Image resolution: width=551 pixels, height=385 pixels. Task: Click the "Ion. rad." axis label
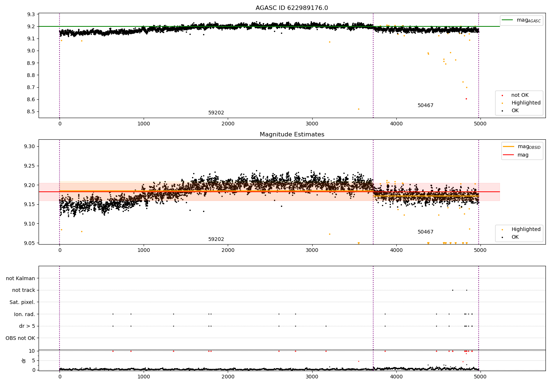(x=25, y=314)
